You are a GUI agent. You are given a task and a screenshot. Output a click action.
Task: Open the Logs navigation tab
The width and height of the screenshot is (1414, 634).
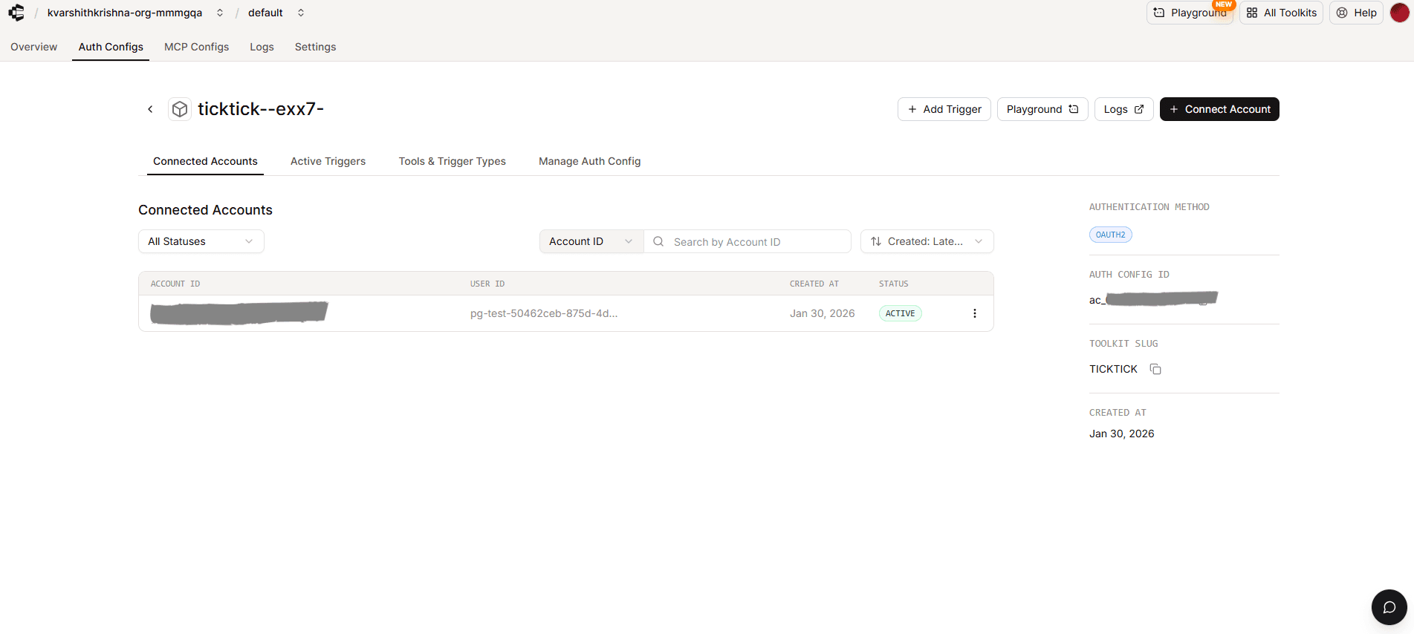262,47
